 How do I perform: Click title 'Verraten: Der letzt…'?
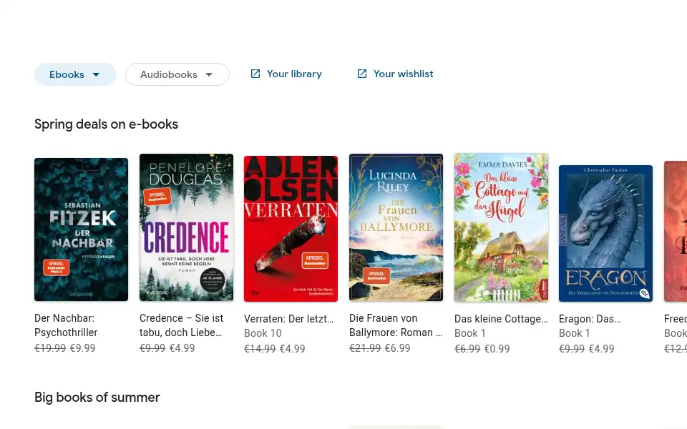coord(288,319)
